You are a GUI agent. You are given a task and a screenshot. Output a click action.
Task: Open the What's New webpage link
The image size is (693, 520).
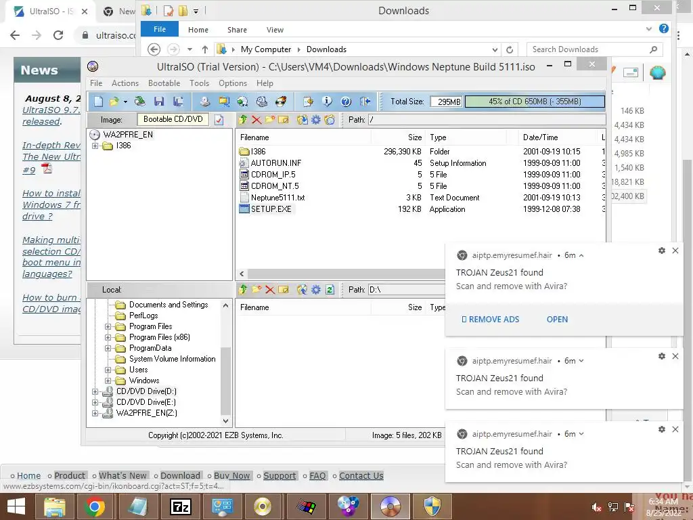coord(122,476)
